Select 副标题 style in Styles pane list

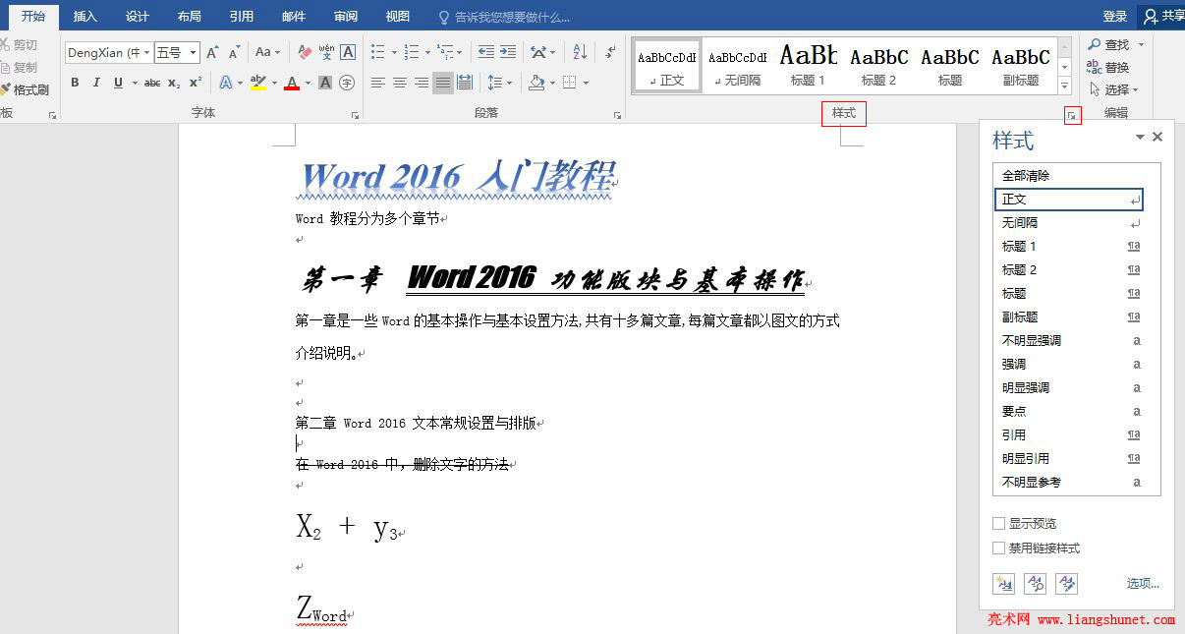coord(1069,317)
